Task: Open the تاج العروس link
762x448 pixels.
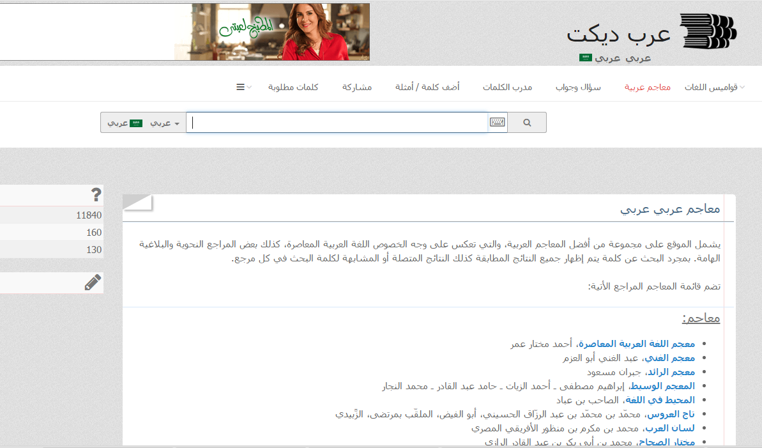Action: pos(671,414)
